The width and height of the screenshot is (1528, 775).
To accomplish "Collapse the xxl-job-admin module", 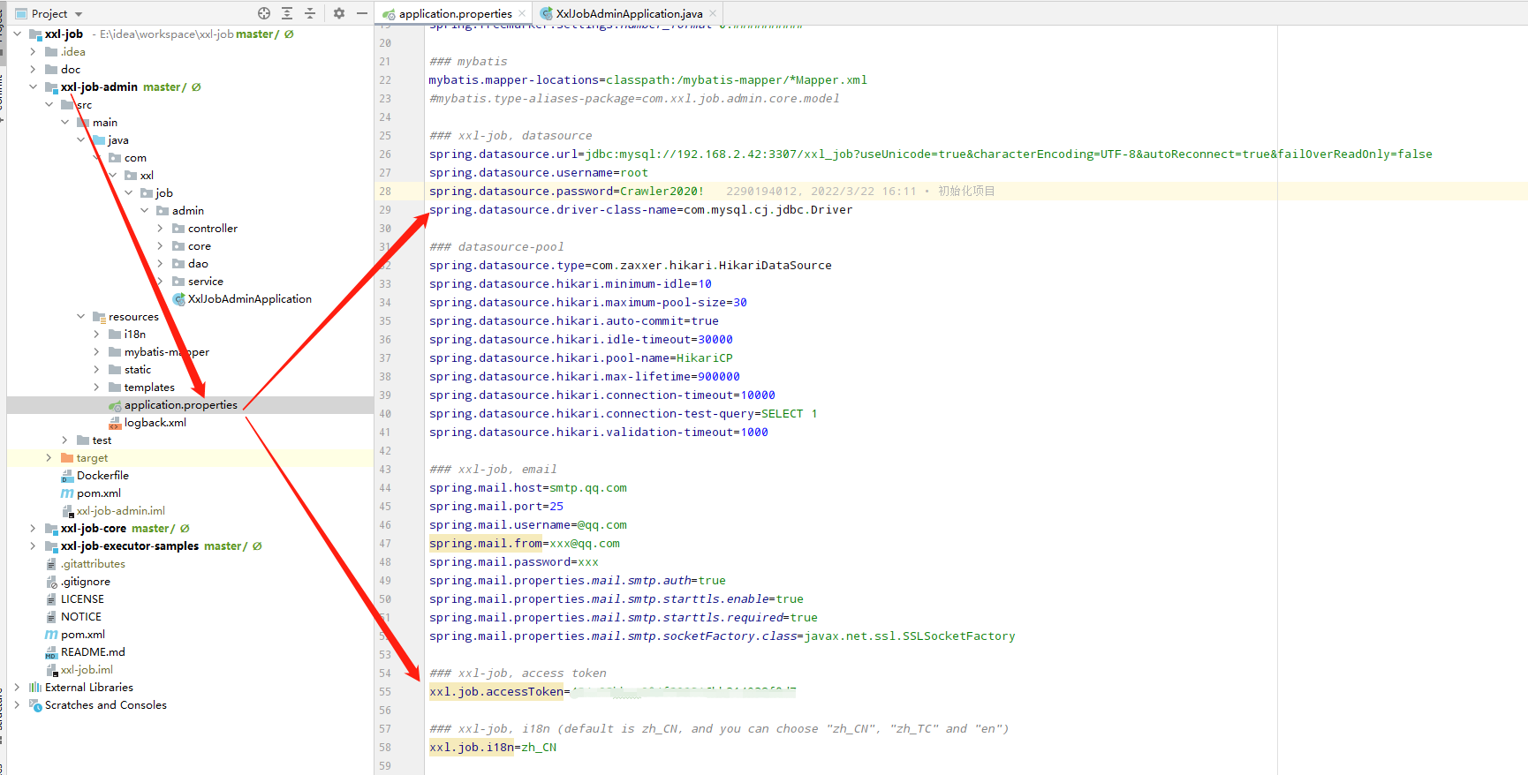I will [x=34, y=87].
